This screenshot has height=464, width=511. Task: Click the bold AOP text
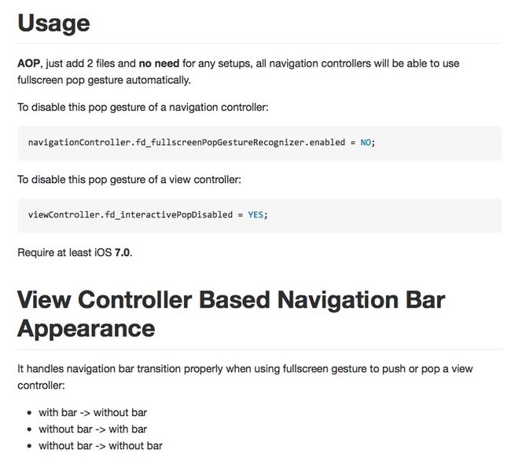click(29, 63)
